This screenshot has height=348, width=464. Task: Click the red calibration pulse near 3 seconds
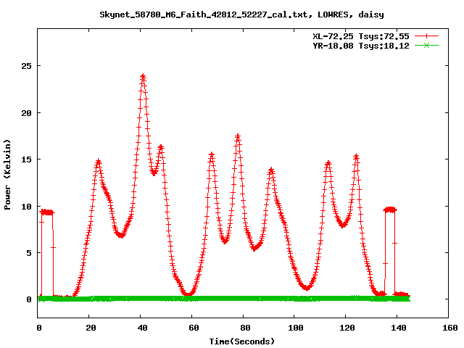(x=47, y=212)
